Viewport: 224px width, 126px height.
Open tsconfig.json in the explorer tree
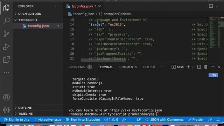pos(38,26)
